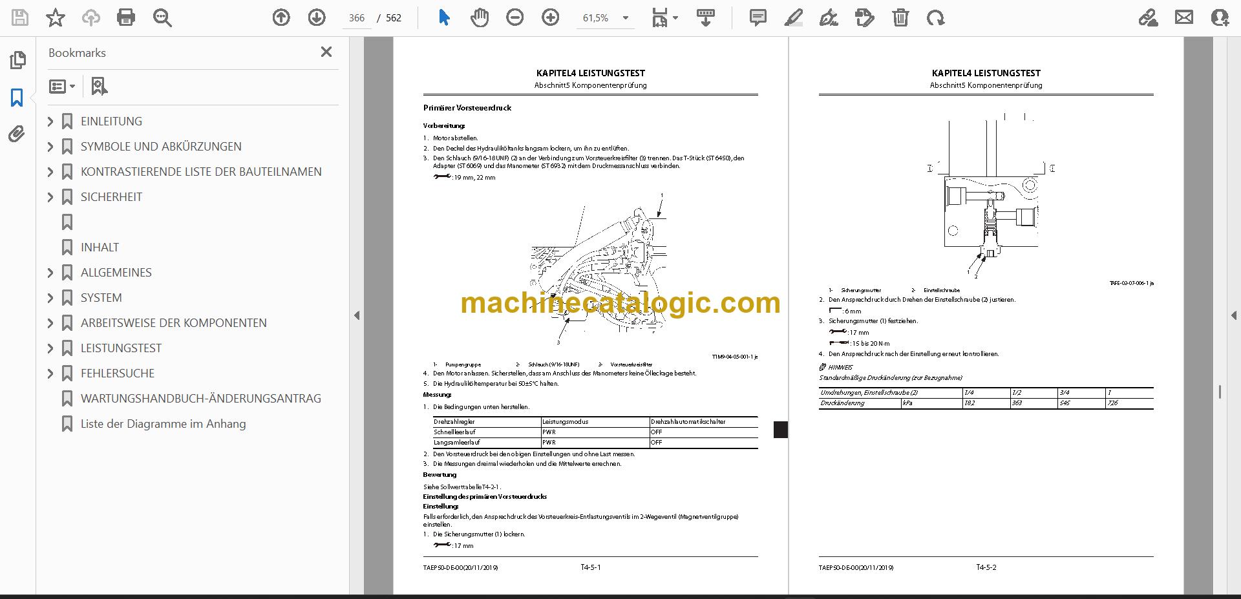Image resolution: width=1241 pixels, height=599 pixels.
Task: Jump to Liste der Diagramme im Anhang
Action: [x=163, y=424]
